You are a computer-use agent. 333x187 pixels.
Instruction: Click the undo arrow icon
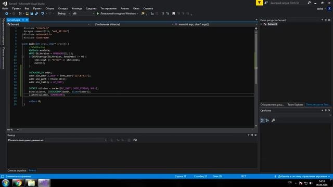pyautogui.click(x=43, y=14)
